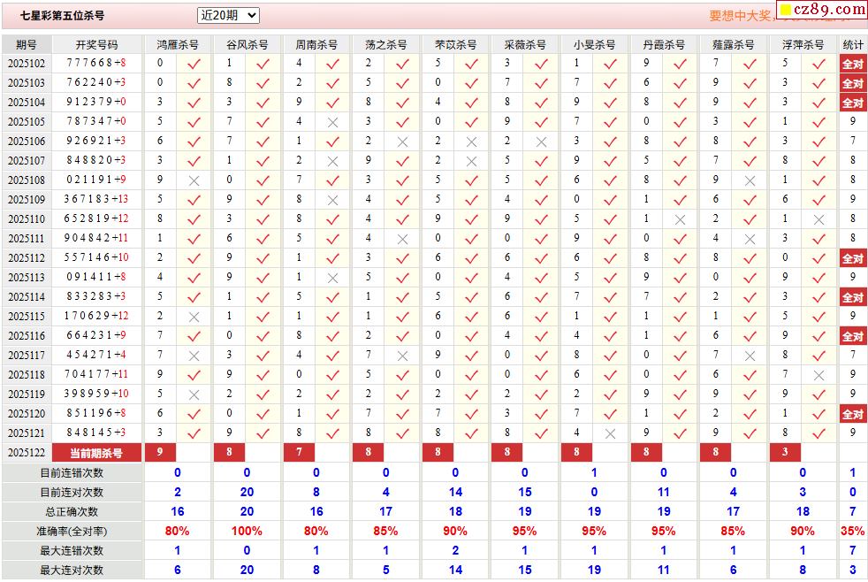The width and height of the screenshot is (868, 582).
Task: Click the 全对 badge in row 2025112
Action: [x=852, y=258]
